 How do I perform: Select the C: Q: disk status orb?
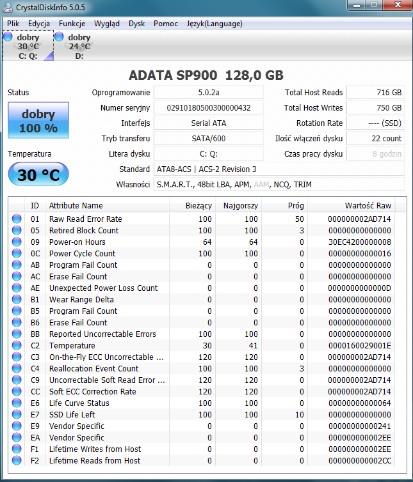8,36
